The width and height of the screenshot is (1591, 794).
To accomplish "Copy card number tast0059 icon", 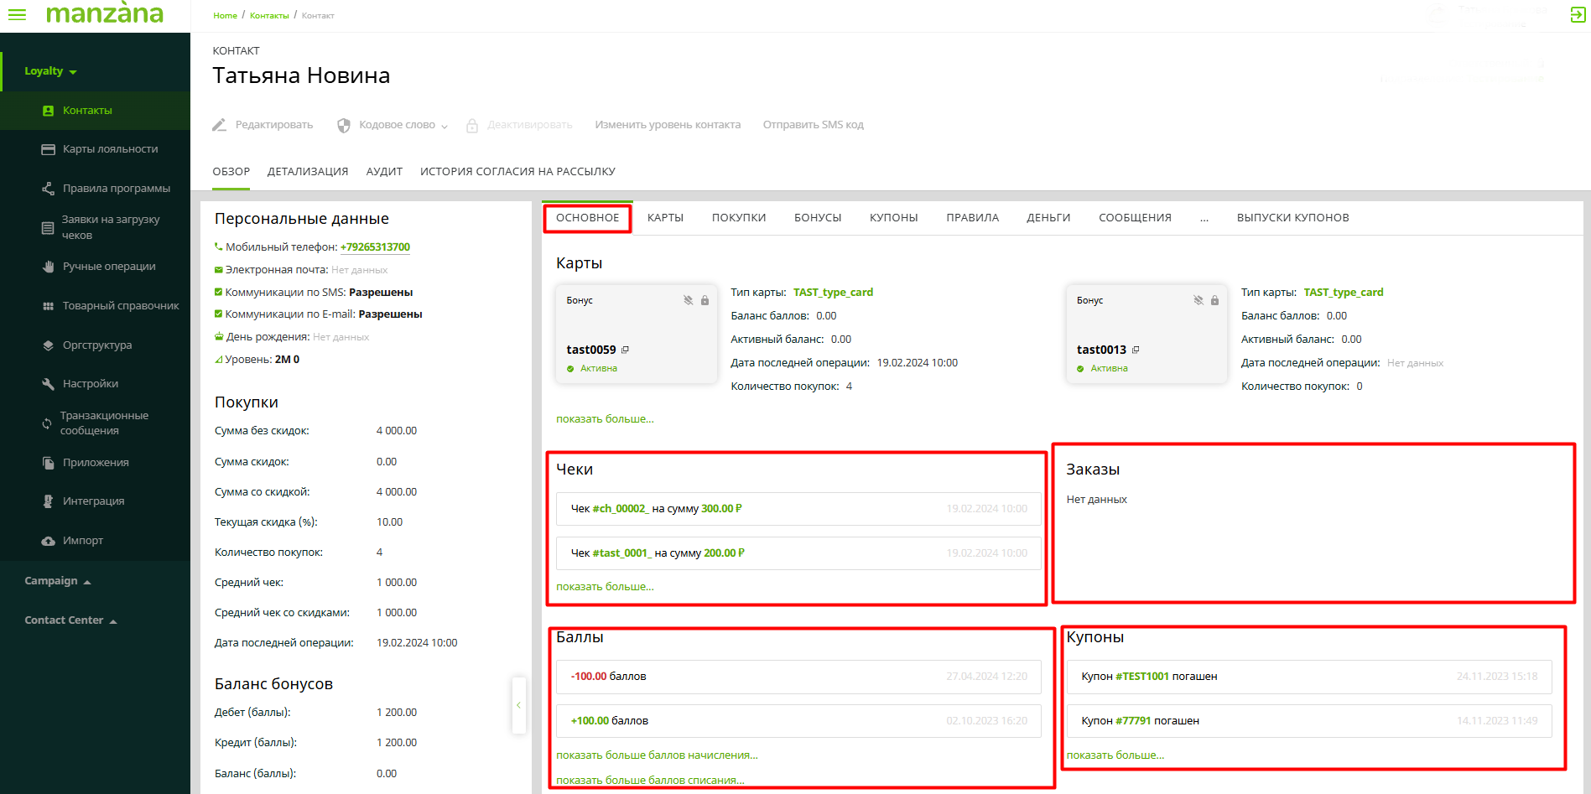I will tap(626, 350).
